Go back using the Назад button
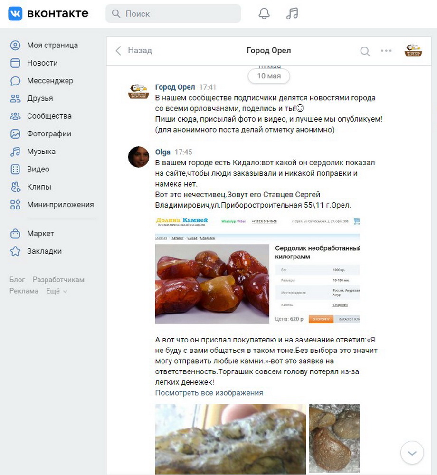 pos(133,51)
